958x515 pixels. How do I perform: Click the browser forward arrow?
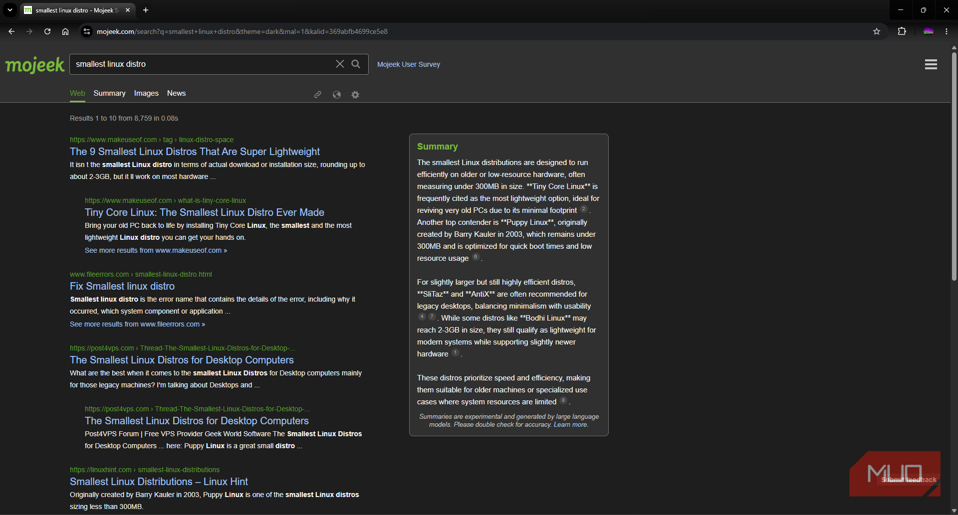pyautogui.click(x=29, y=31)
